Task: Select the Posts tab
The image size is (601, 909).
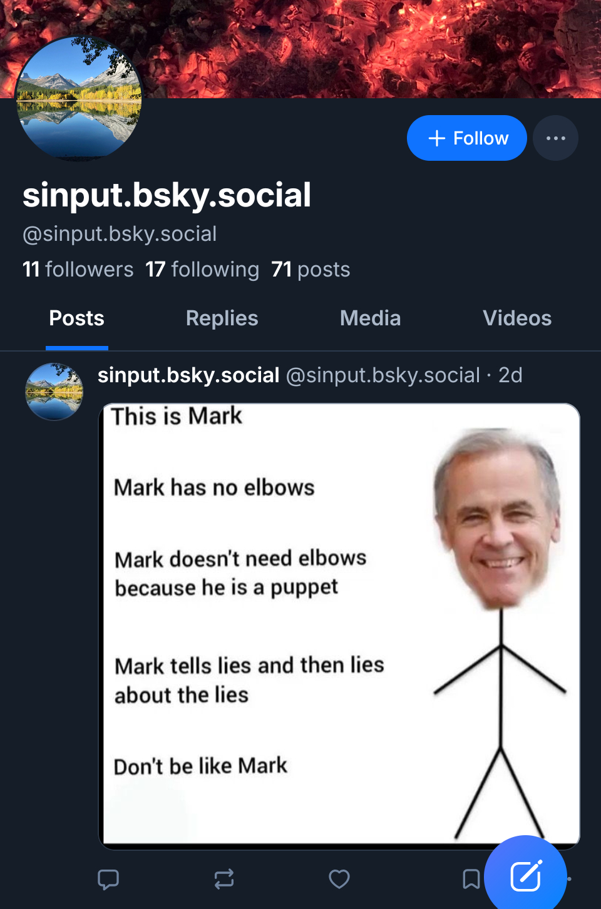Action: (x=77, y=318)
